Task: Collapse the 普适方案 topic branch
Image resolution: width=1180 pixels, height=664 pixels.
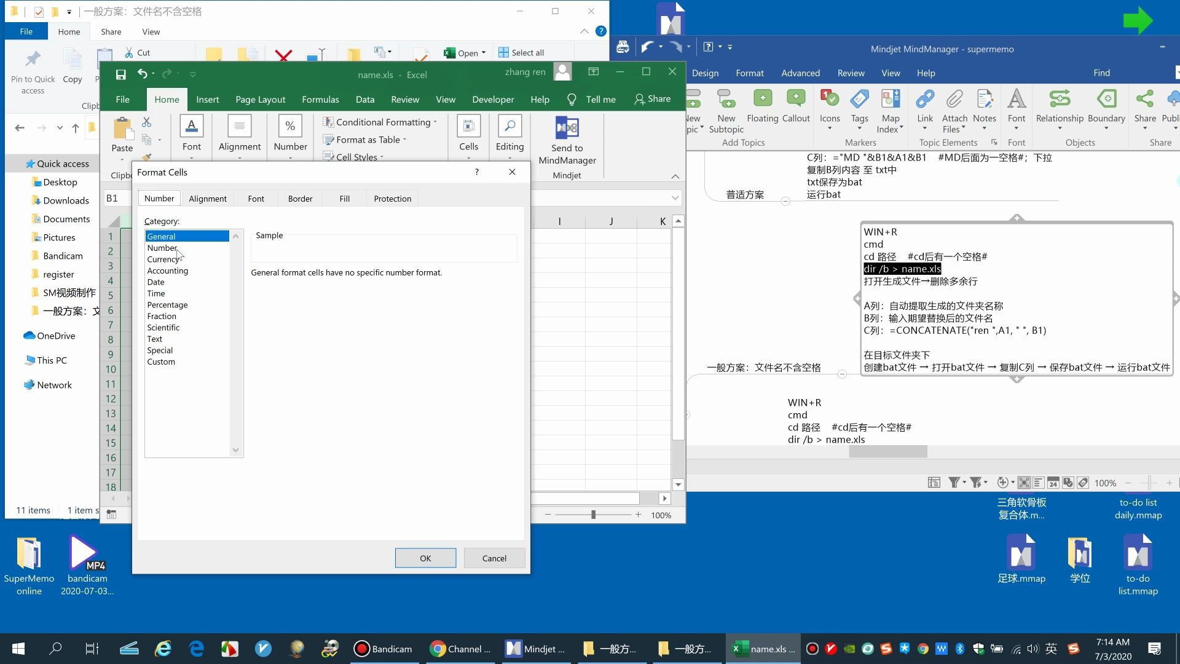Action: click(785, 201)
